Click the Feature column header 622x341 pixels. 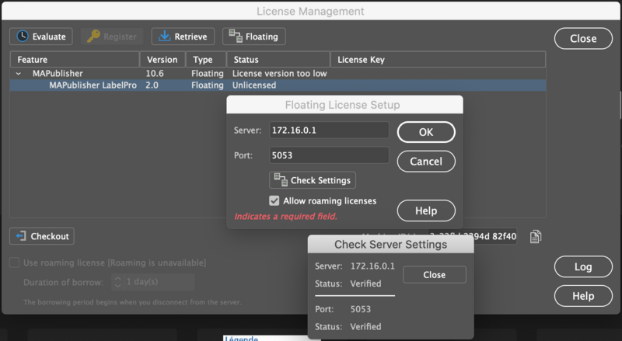tap(75, 60)
